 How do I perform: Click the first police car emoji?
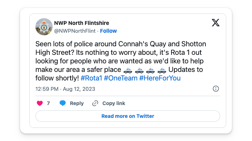pyautogui.click(x=128, y=70)
